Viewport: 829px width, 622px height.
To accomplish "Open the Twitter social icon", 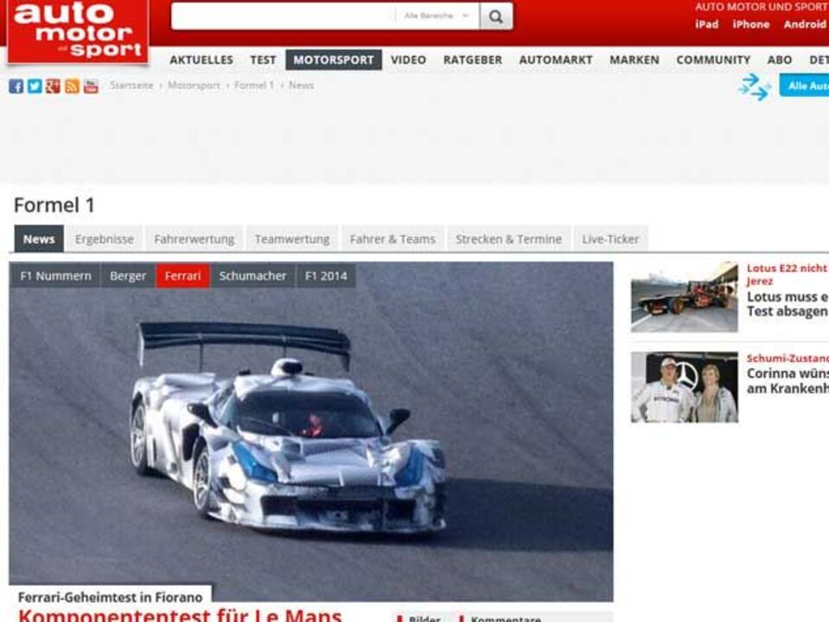I will pyautogui.click(x=35, y=86).
